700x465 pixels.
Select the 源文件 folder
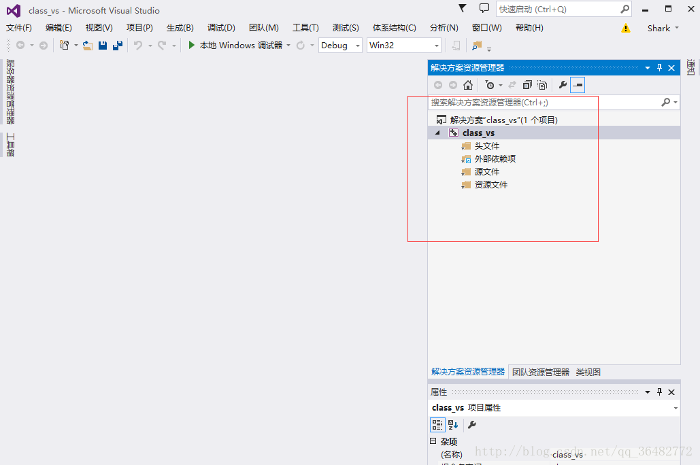coord(486,171)
